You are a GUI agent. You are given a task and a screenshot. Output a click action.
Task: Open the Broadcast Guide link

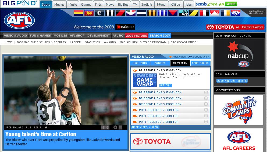coord(183,42)
